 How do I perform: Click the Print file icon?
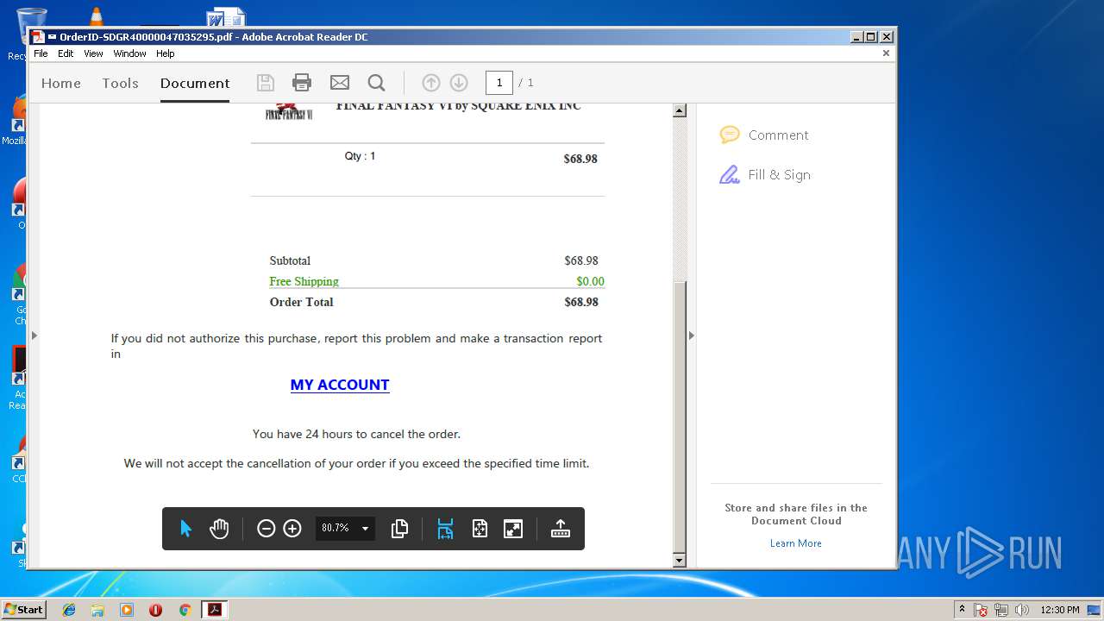pyautogui.click(x=302, y=83)
